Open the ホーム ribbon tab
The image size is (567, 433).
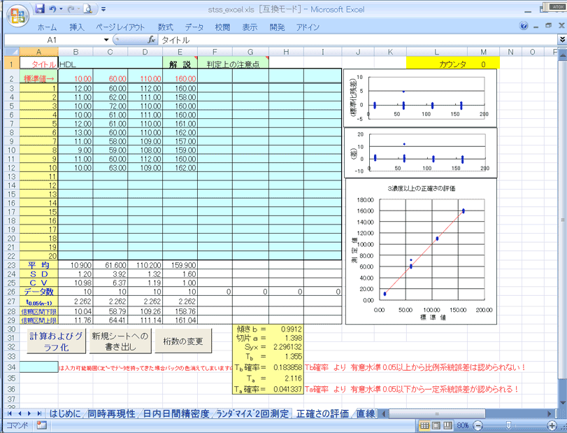[47, 27]
